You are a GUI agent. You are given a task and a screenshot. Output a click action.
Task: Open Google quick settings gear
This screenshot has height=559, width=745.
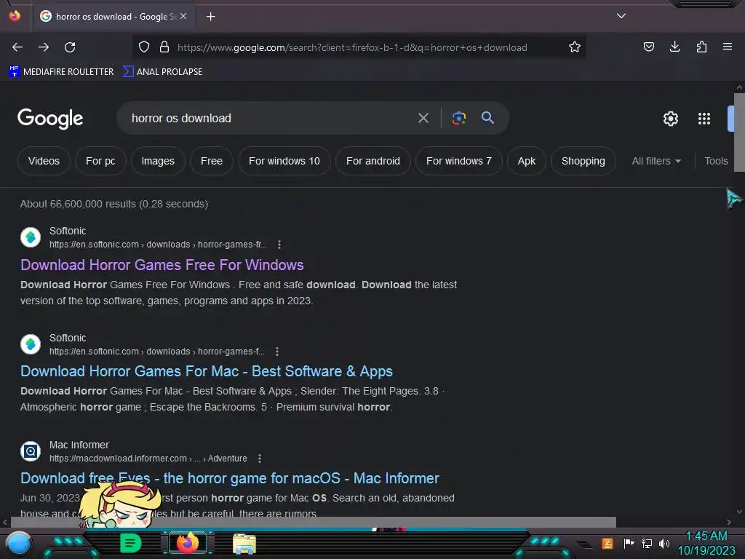tap(670, 119)
